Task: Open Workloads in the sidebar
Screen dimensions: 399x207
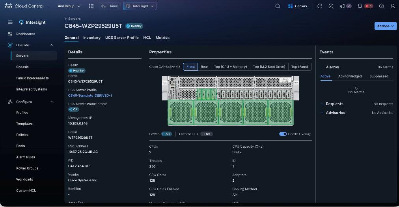Action: (25, 179)
